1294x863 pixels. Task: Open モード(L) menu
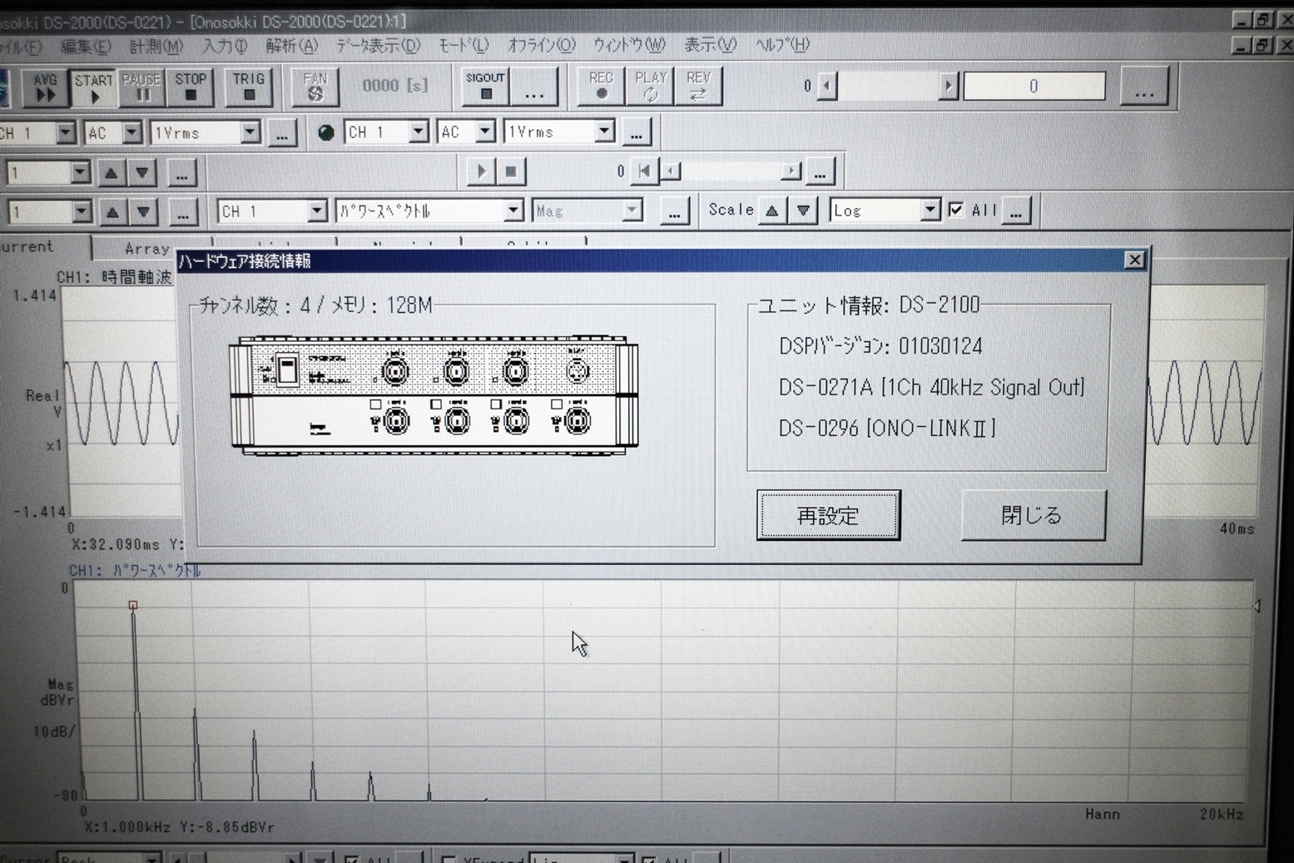coord(464,46)
